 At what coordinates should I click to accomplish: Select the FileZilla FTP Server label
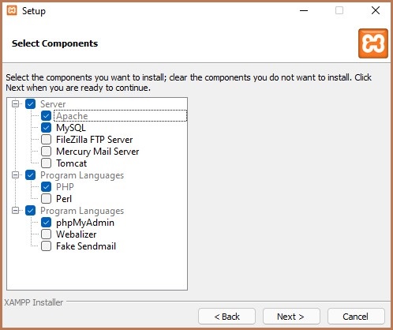(94, 140)
